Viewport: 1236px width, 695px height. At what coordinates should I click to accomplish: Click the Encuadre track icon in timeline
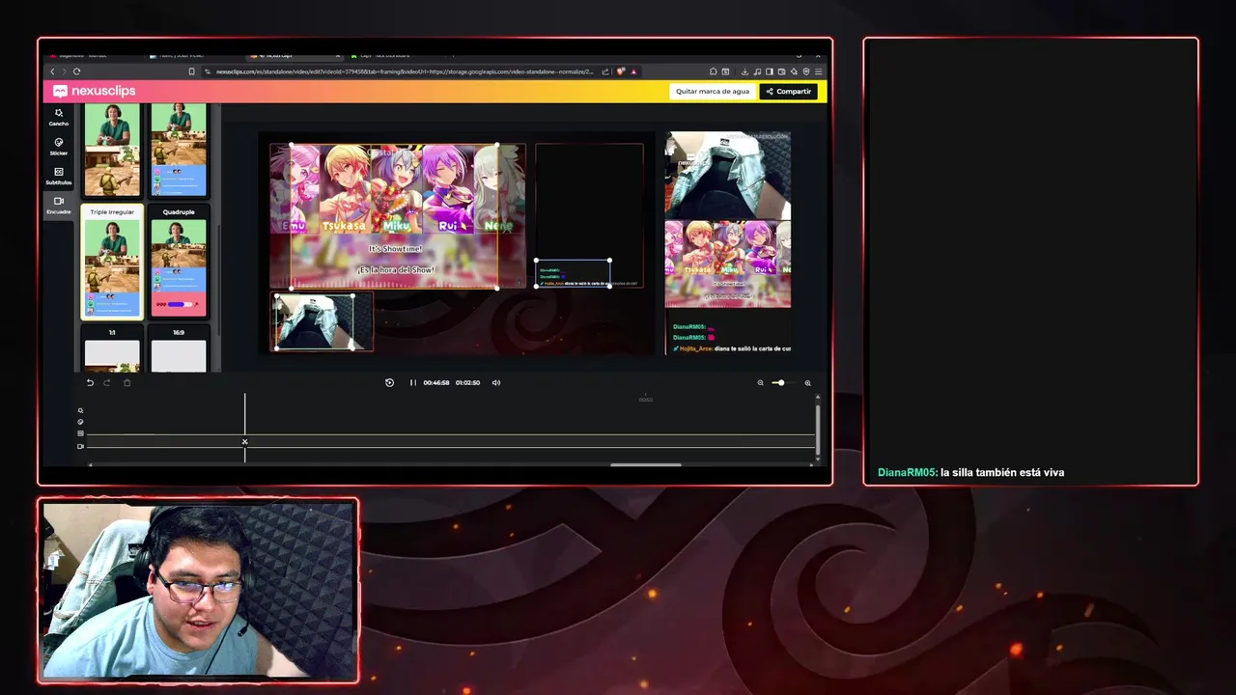tap(80, 446)
